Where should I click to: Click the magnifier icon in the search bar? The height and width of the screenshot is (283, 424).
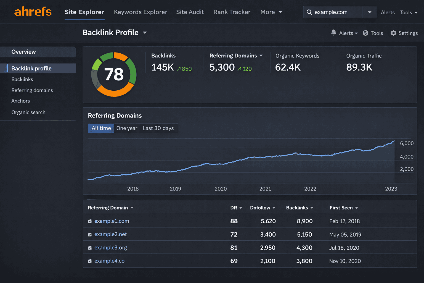click(309, 12)
